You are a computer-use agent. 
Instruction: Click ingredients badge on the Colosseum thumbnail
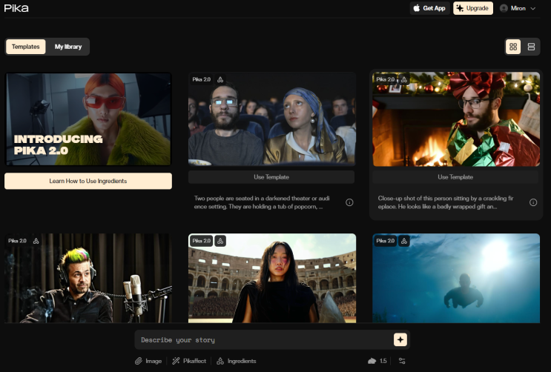tap(220, 241)
